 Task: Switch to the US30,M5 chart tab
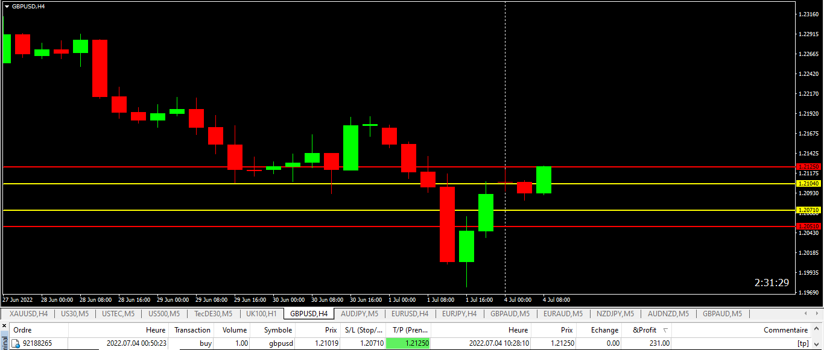(75, 313)
